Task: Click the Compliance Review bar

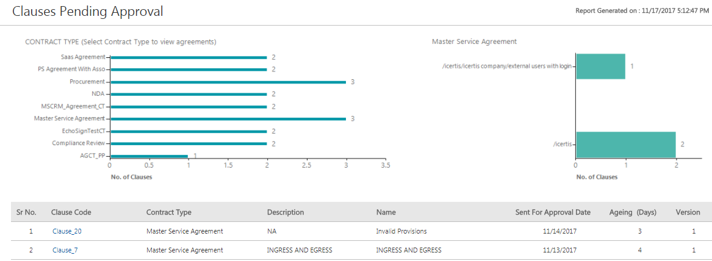Action: click(x=188, y=144)
